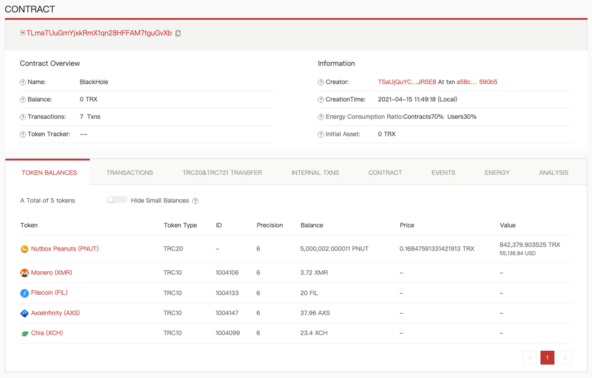Click the Contracts70% Users30% ratio text
The height and width of the screenshot is (378, 592).
440,116
